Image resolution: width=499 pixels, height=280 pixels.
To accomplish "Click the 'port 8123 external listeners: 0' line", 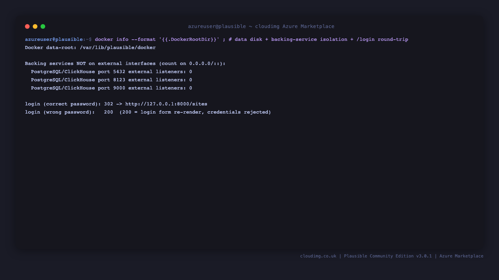I will (x=111, y=80).
